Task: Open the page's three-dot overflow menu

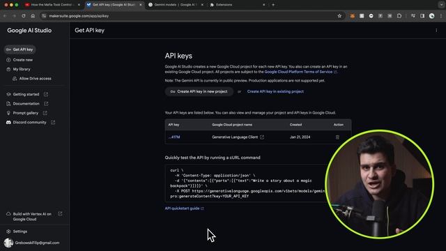Action: tap(436, 31)
